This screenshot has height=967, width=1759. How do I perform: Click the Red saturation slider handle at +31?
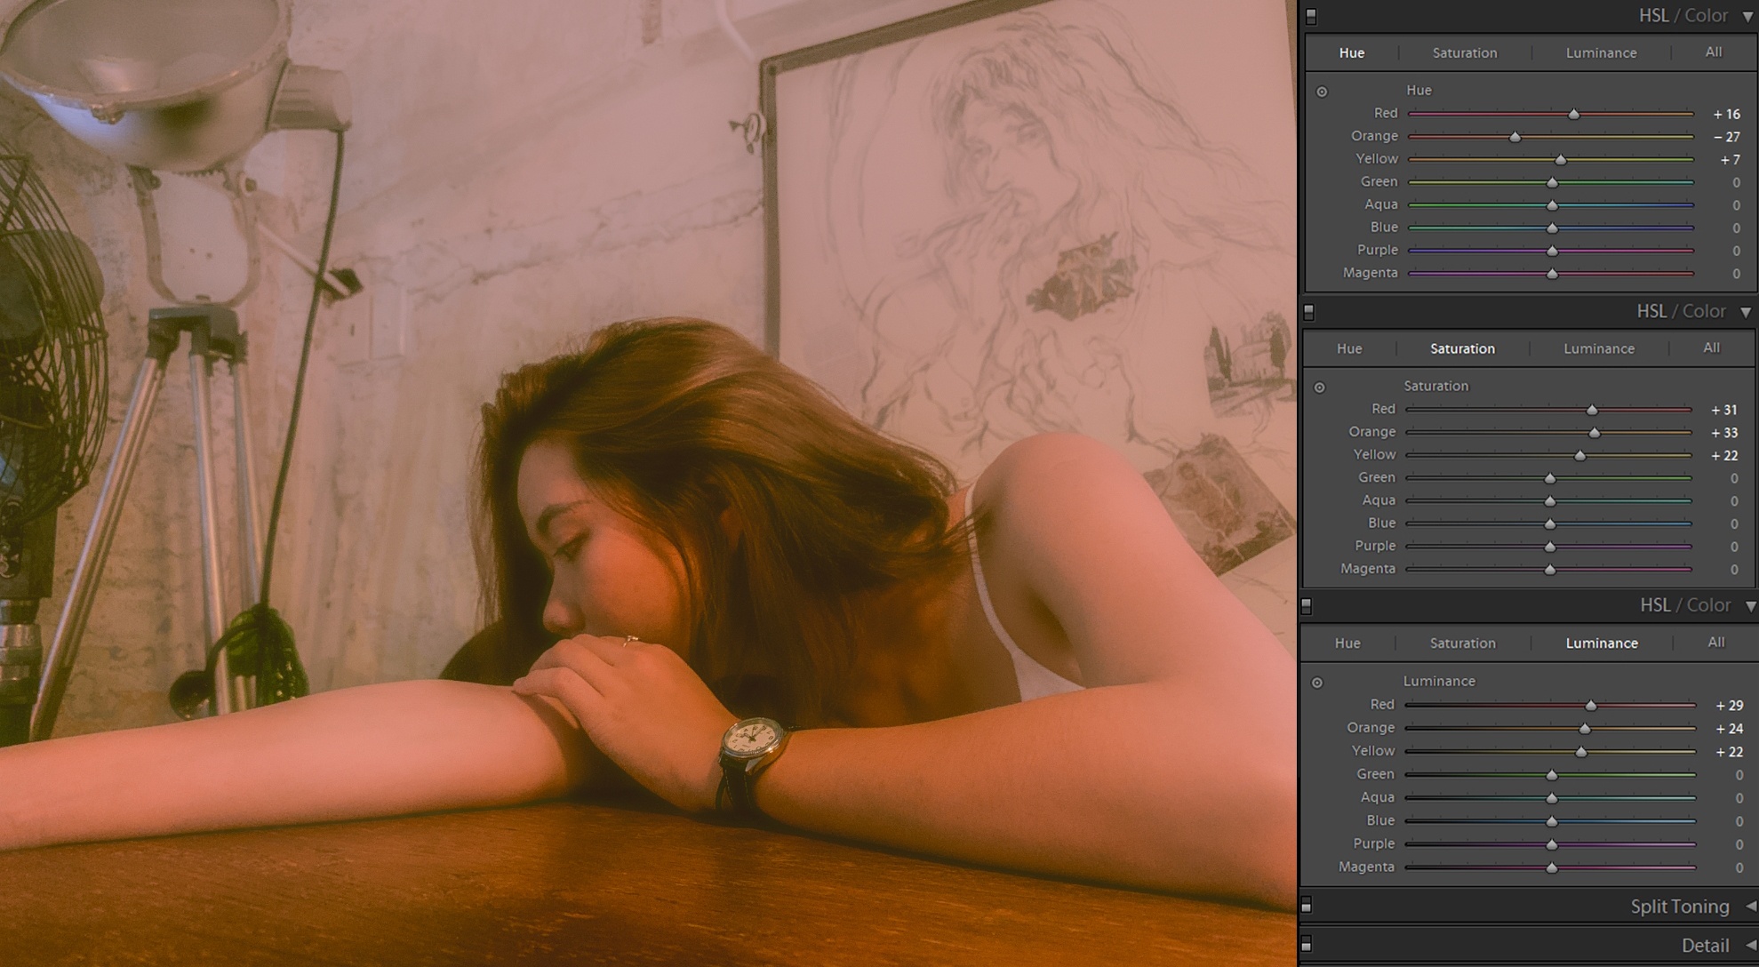1592,410
